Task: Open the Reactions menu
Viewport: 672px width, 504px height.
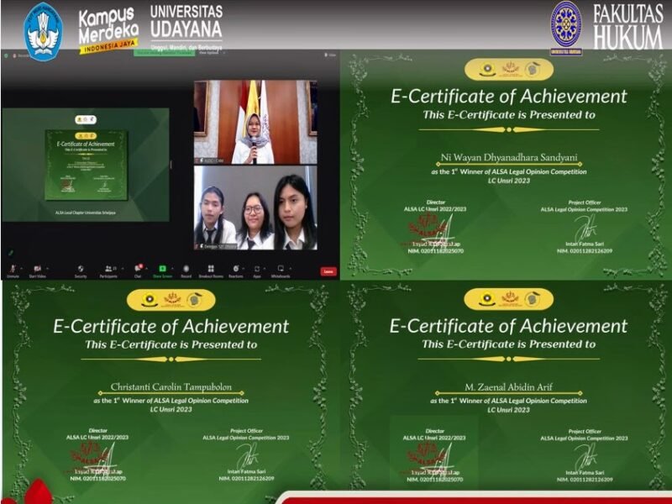Action: (235, 270)
